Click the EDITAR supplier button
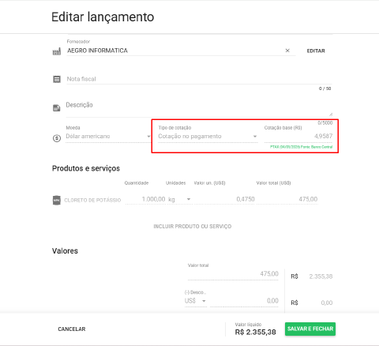Viewport: 379px width, 346px height. coord(316,51)
